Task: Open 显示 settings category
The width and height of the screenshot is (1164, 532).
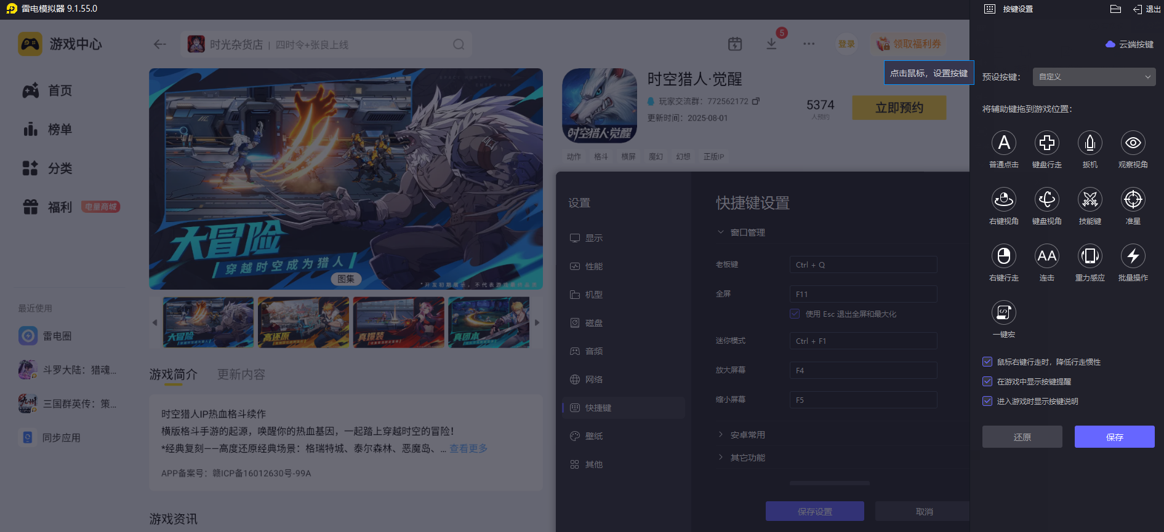Action: pyautogui.click(x=624, y=238)
